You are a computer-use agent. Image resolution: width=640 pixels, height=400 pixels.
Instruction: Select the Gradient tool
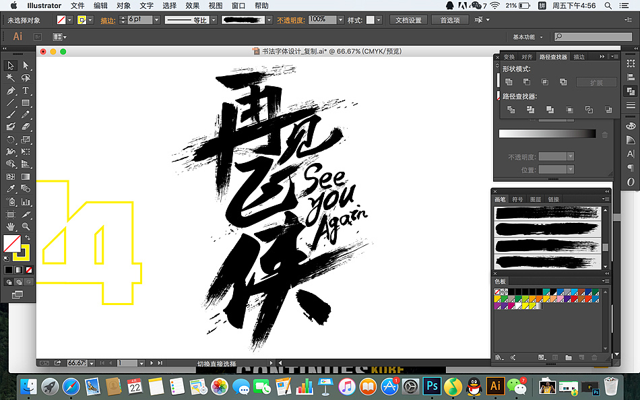pyautogui.click(x=26, y=176)
